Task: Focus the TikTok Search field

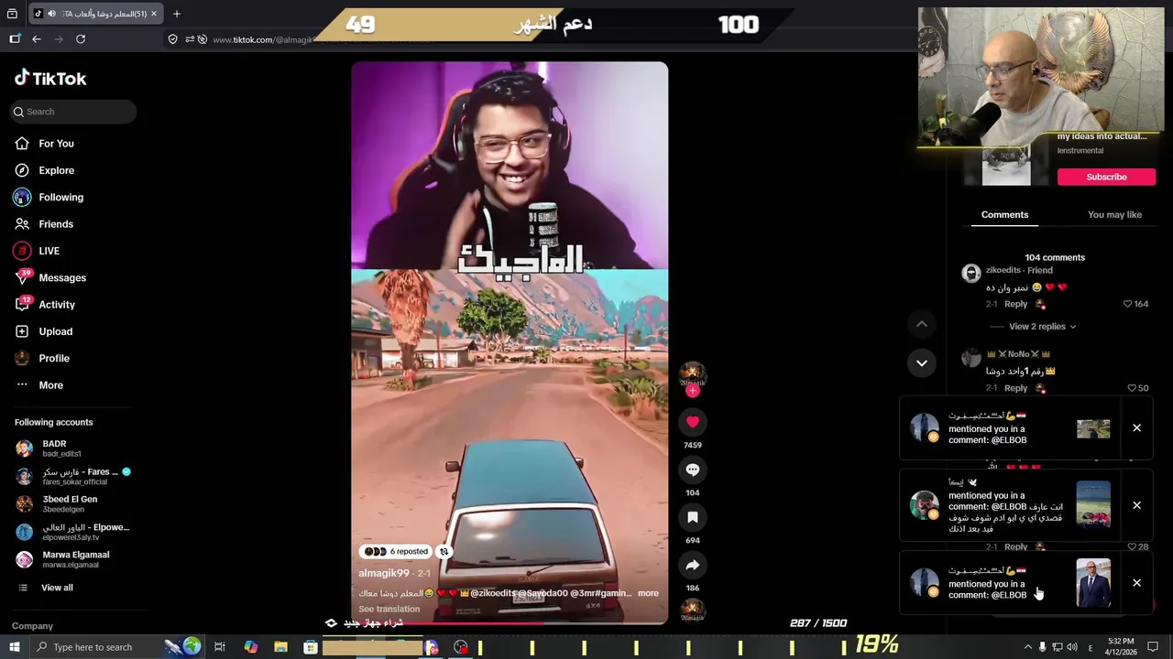Action: click(73, 112)
